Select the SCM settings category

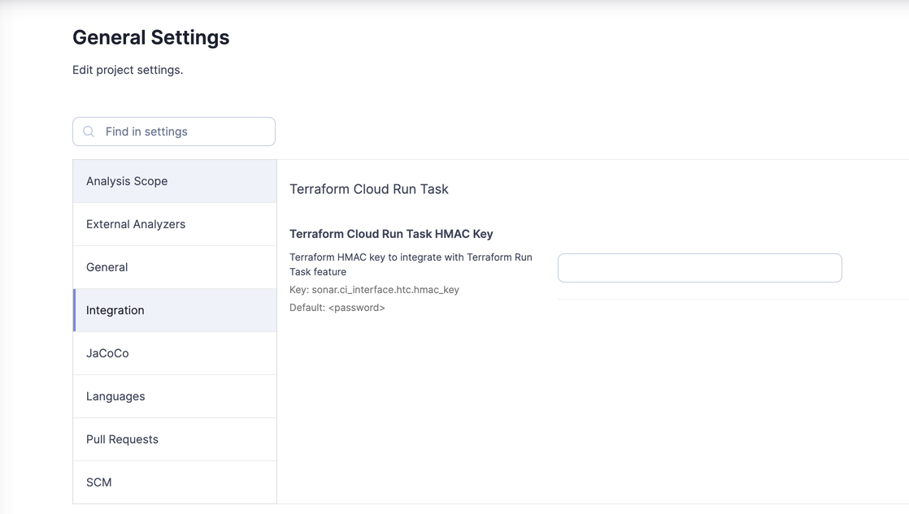click(x=98, y=482)
